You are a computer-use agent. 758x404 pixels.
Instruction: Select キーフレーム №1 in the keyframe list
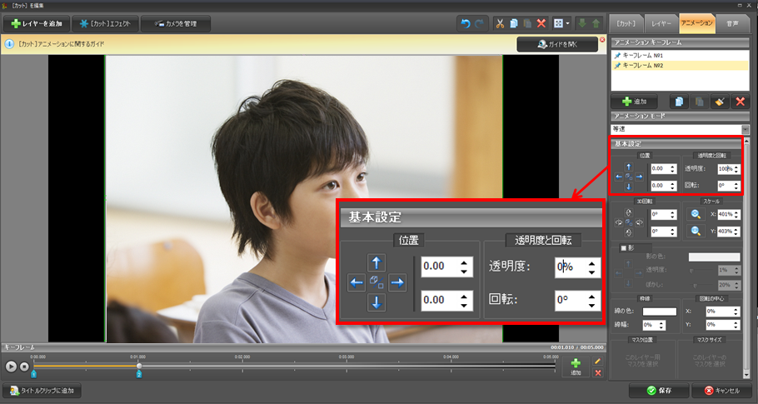point(646,55)
